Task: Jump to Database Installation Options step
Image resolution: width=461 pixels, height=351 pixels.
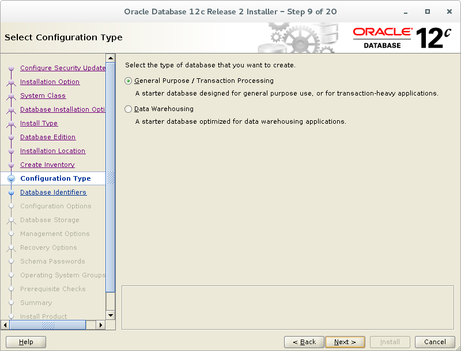Action: (x=63, y=109)
